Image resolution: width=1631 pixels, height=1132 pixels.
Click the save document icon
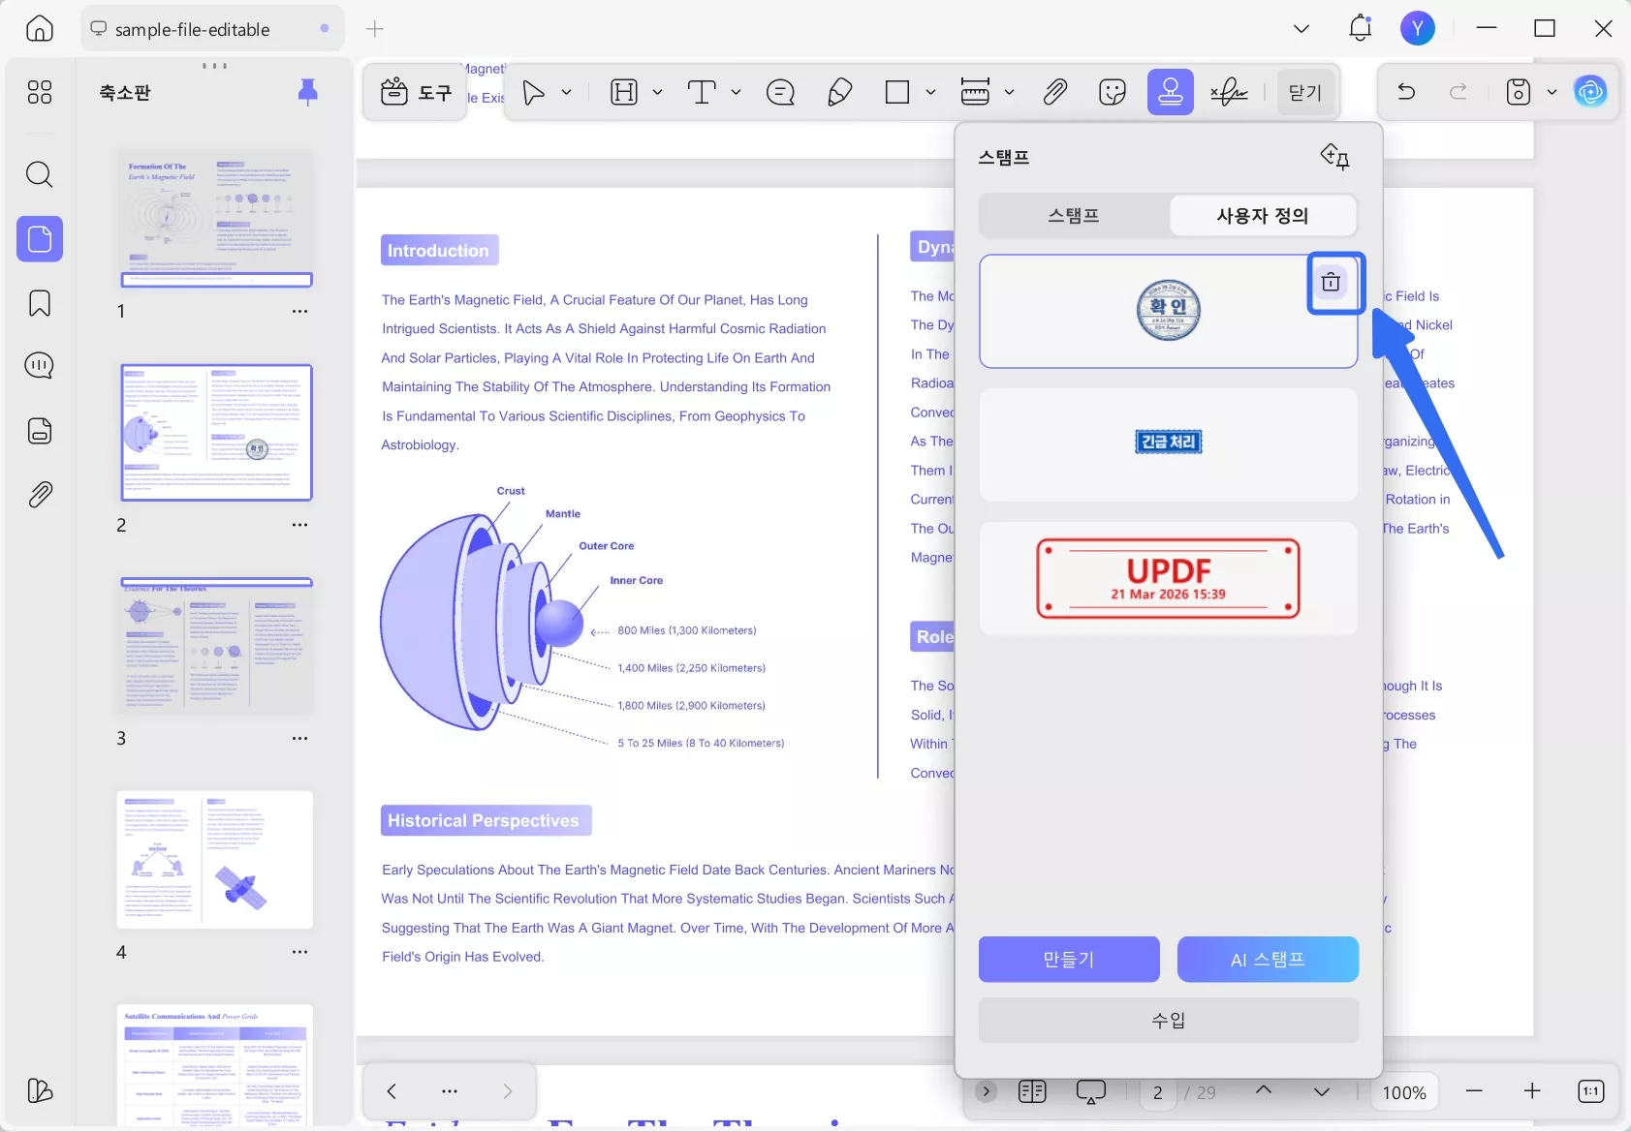(x=1519, y=92)
